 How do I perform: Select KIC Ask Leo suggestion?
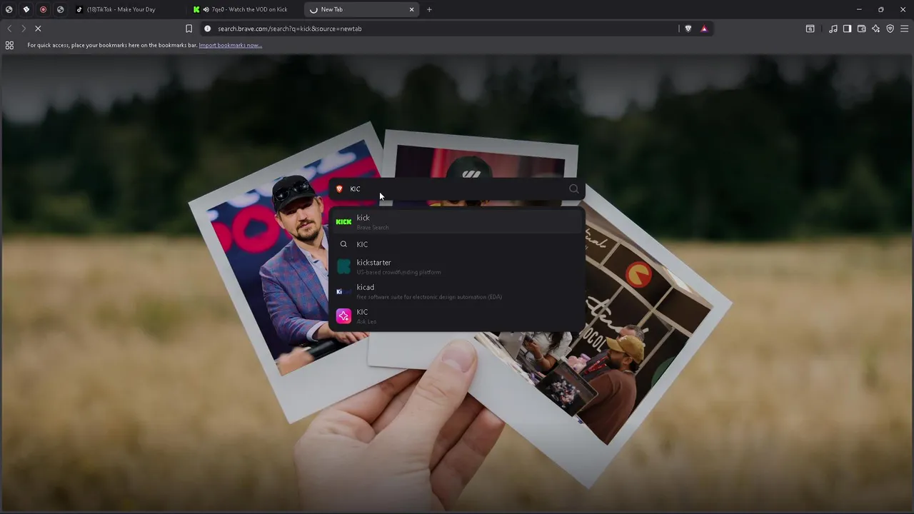pyautogui.click(x=457, y=316)
